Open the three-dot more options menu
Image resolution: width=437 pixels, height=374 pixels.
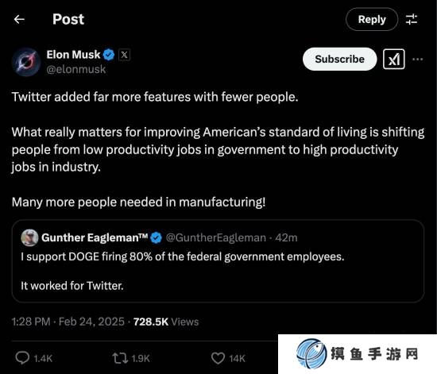click(x=417, y=59)
